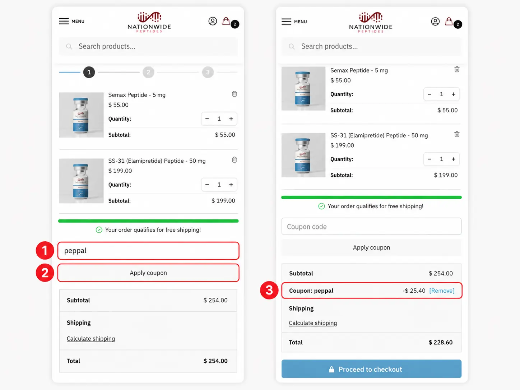520x390 pixels.
Task: Click the coupon field containing peppal
Action: click(148, 251)
